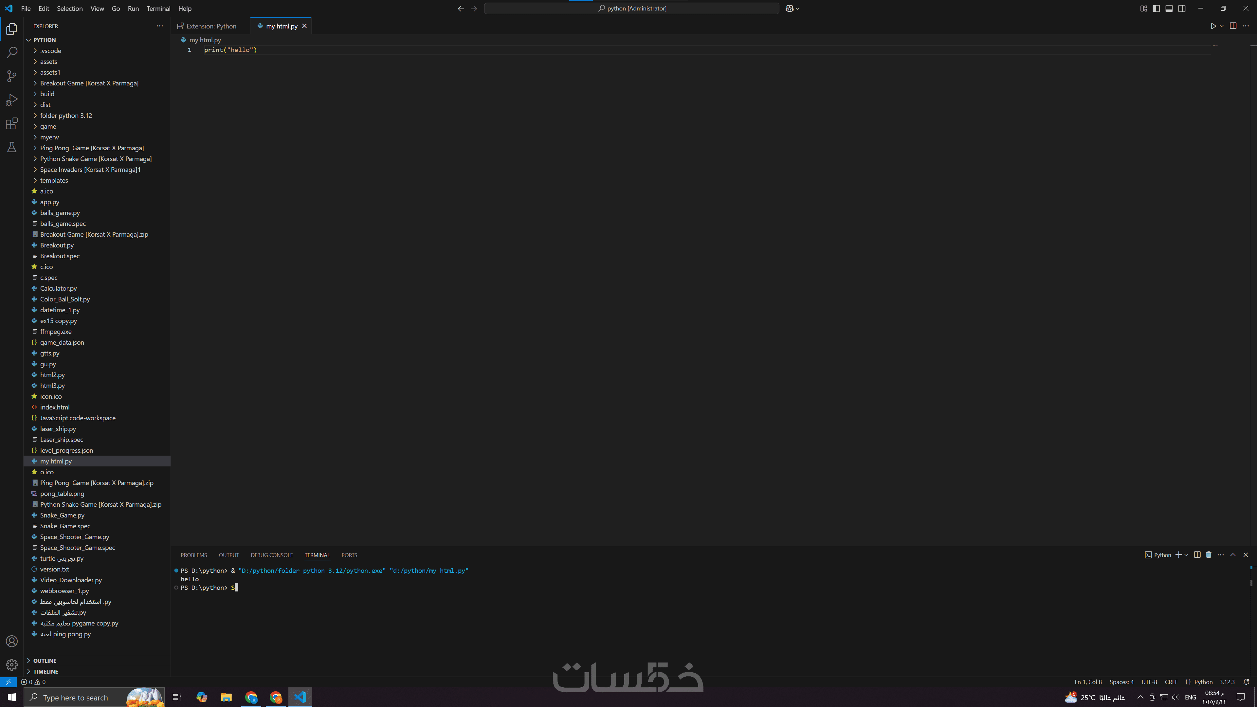Viewport: 1257px width, 707px height.
Task: Expand the OUTLINE section
Action: [x=45, y=661]
